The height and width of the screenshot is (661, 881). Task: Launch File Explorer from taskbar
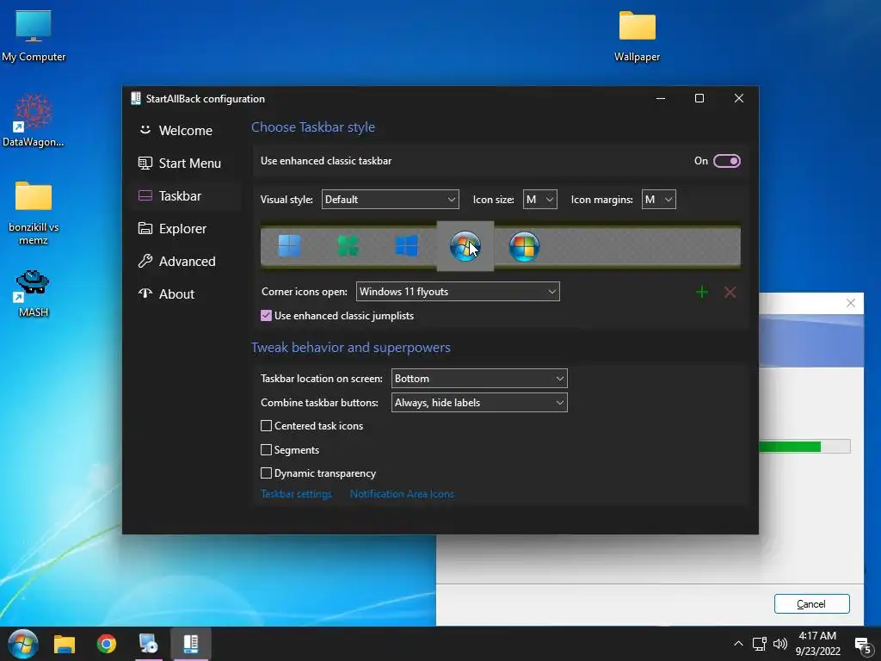(x=65, y=644)
